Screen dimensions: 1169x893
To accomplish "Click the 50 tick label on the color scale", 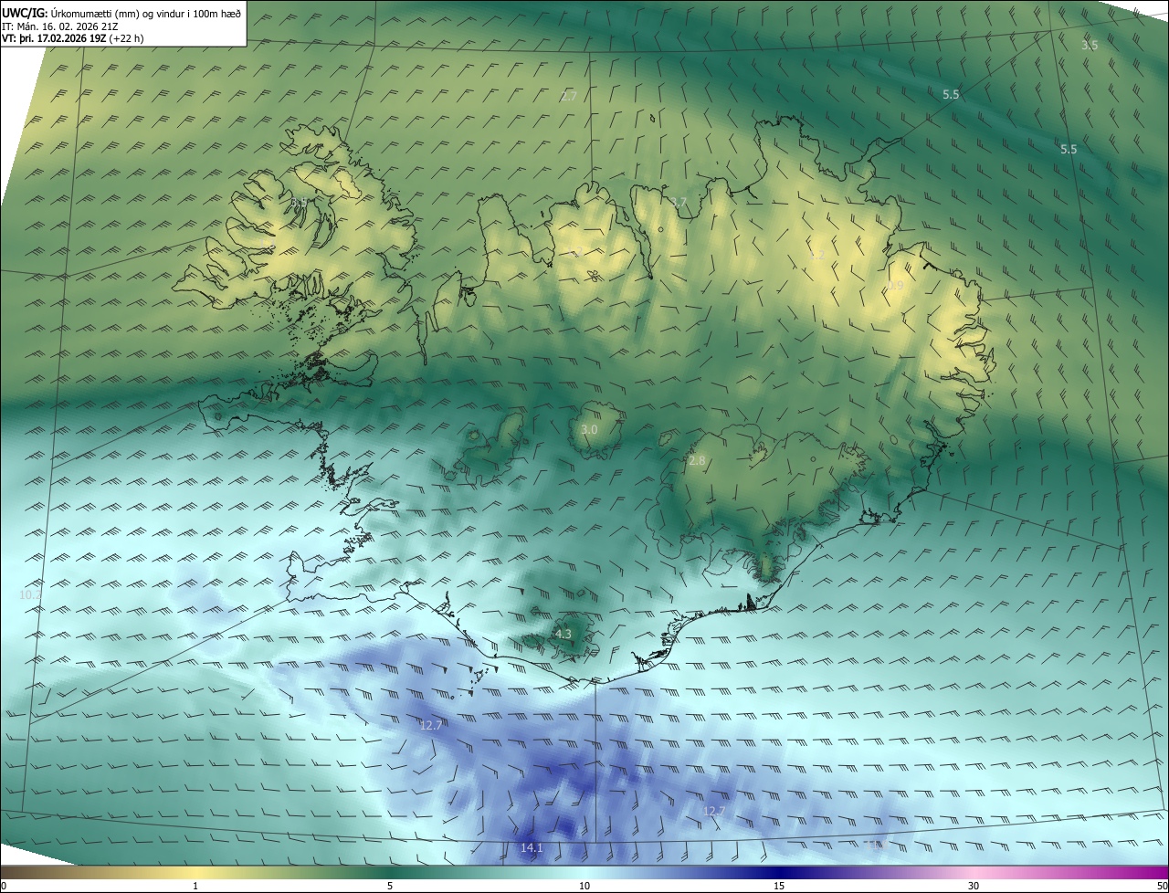I will coord(1162,886).
